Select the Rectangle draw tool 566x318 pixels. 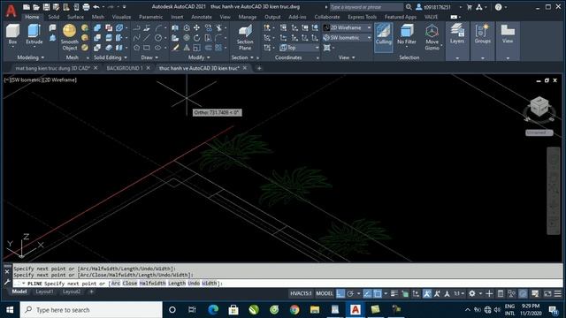click(147, 48)
